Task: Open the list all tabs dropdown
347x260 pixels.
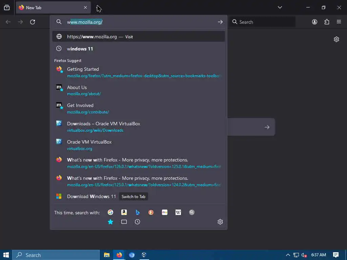Action: click(280, 7)
